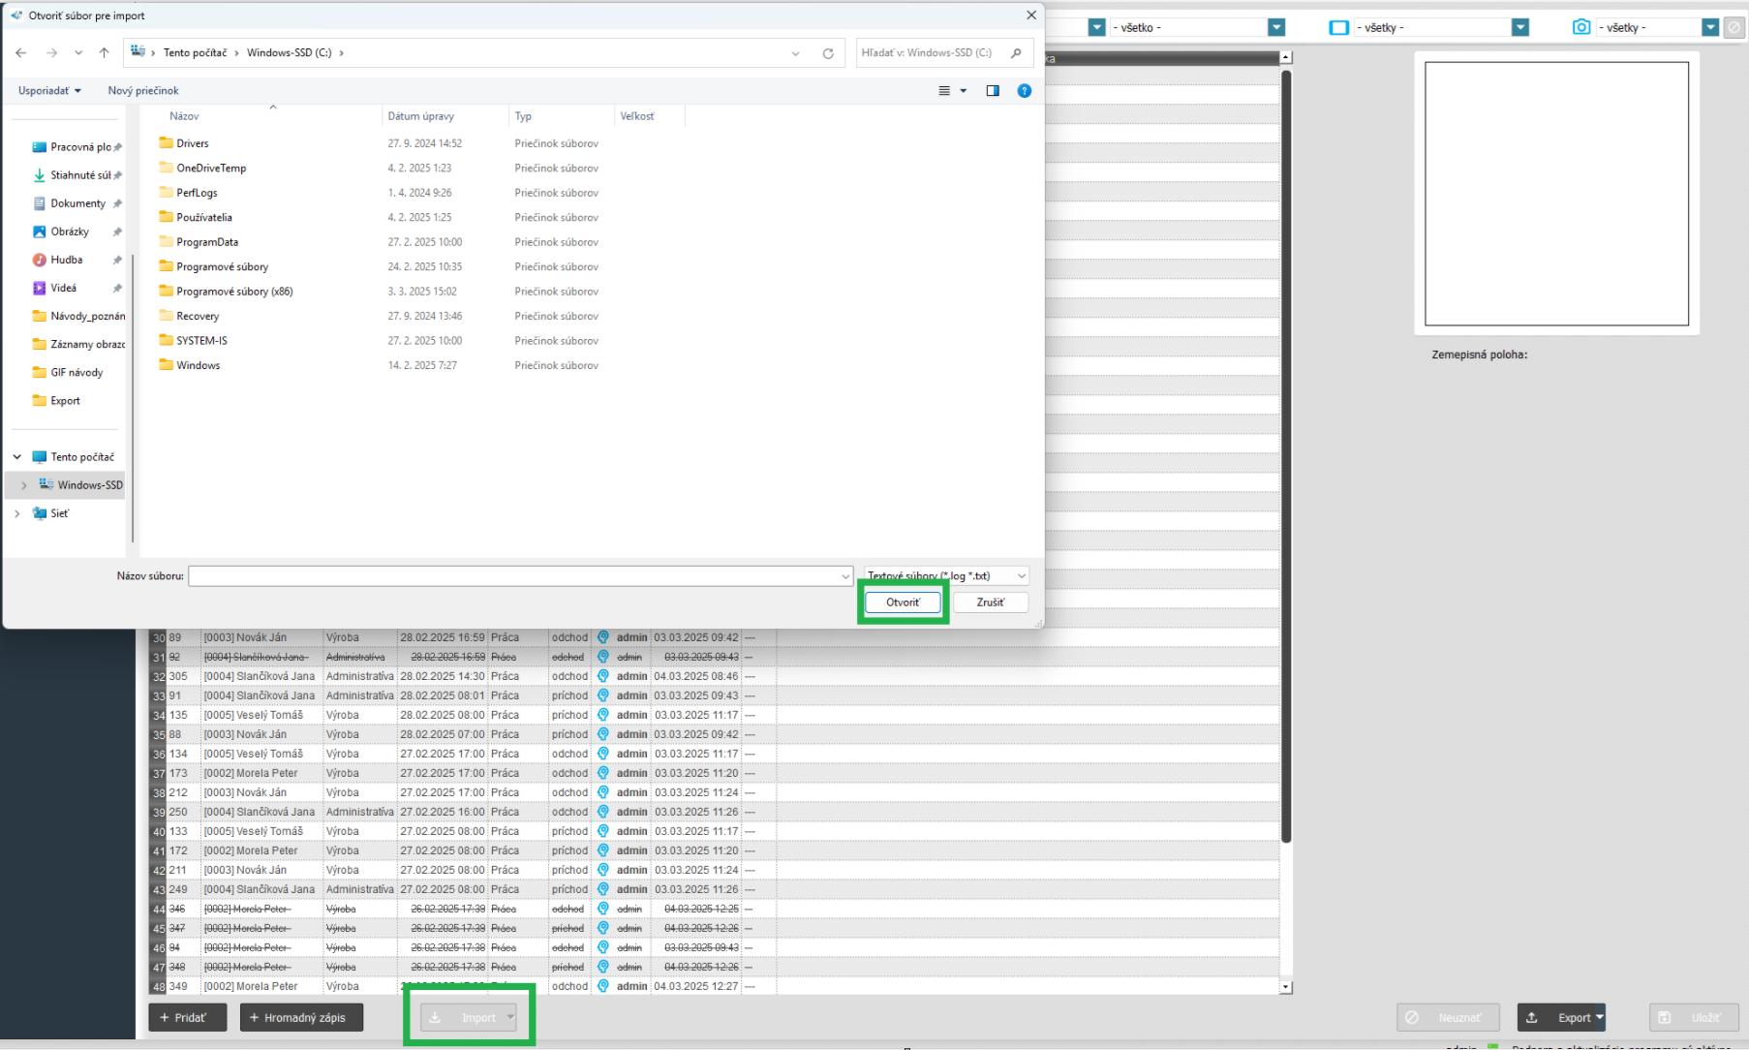Expand the Export button dropdown
Image resolution: width=1749 pixels, height=1050 pixels.
click(1600, 1017)
